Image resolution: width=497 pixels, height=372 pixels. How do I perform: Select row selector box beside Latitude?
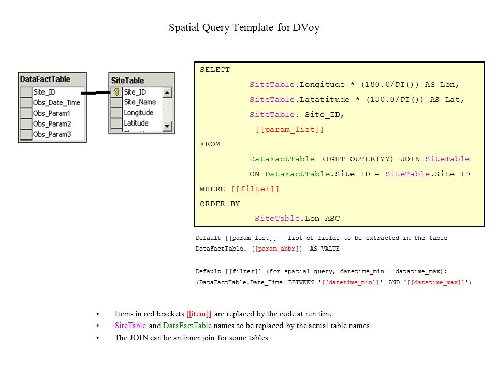(116, 123)
